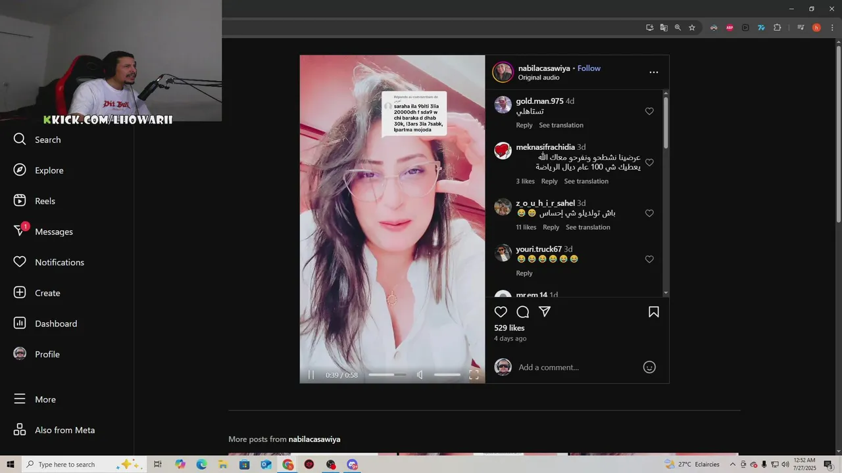The image size is (842, 473).
Task: Open the emoji picker in comment box
Action: 649,367
